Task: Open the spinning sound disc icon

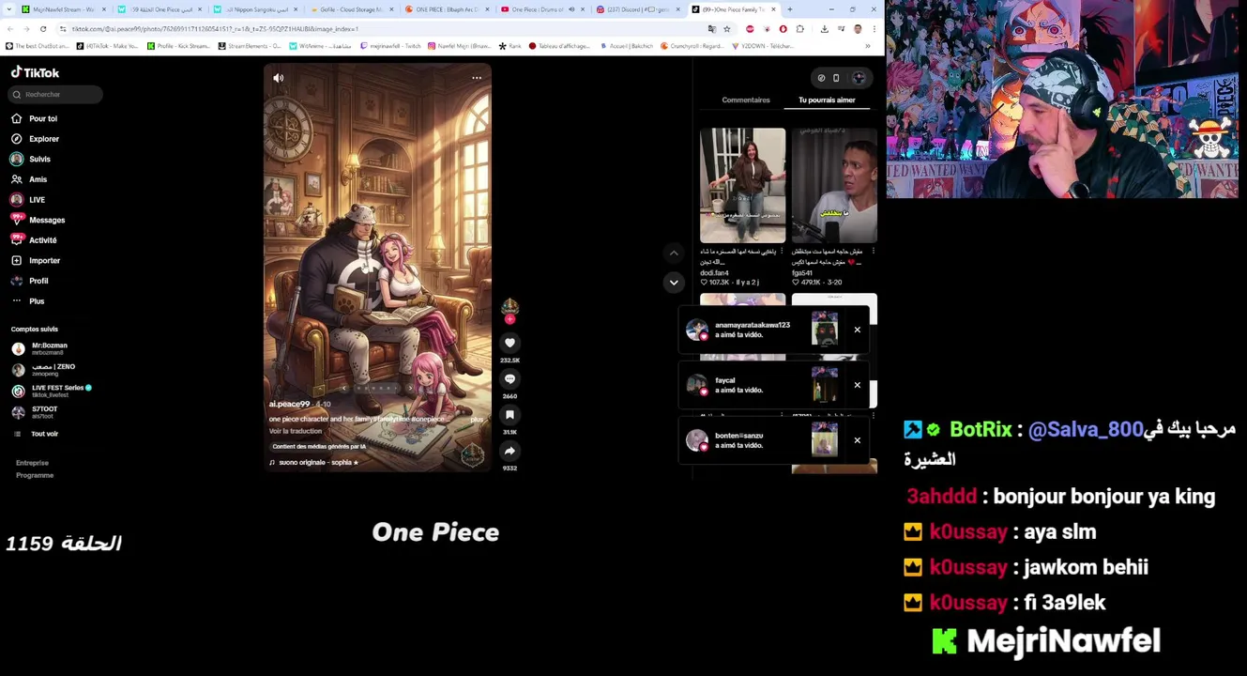Action: 472,455
